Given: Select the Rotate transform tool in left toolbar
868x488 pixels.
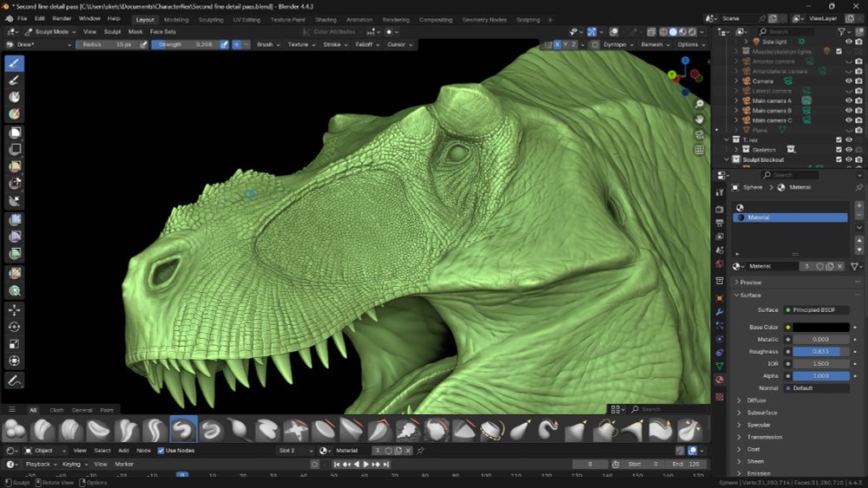Looking at the screenshot, I should click(15, 327).
